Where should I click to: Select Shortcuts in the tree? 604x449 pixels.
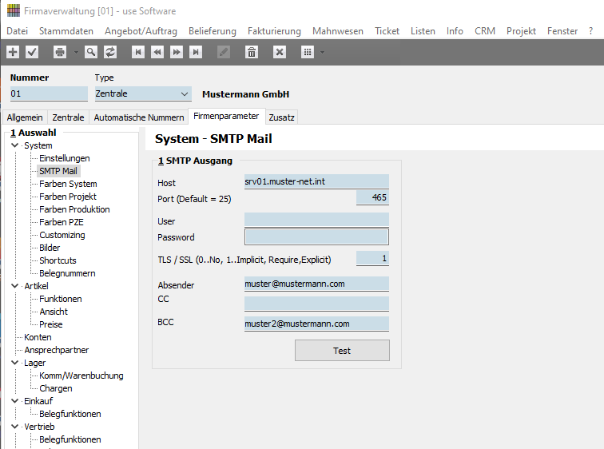point(58,260)
